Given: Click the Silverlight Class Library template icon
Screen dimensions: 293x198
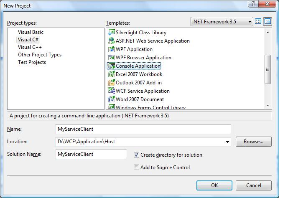Looking at the screenshot, I should click(111, 32).
